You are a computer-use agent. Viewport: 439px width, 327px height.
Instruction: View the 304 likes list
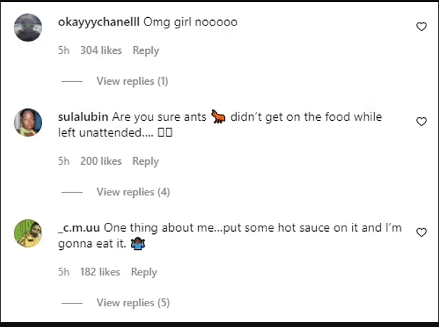(x=101, y=50)
